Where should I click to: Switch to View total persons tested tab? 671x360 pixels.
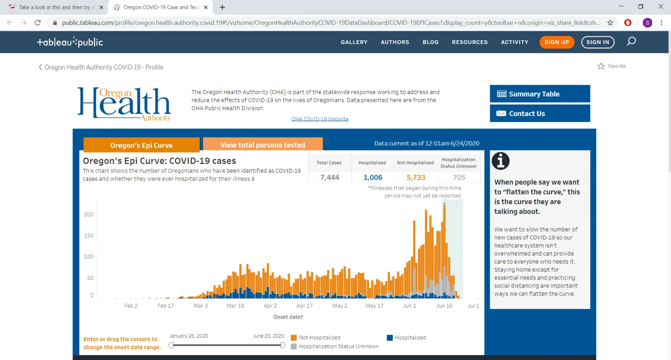(263, 145)
